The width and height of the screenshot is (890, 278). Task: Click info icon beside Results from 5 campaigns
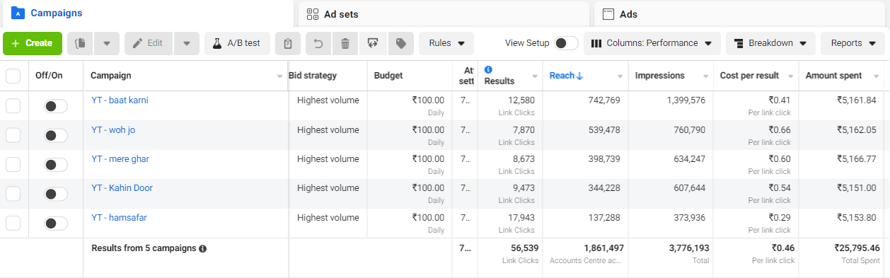click(203, 249)
